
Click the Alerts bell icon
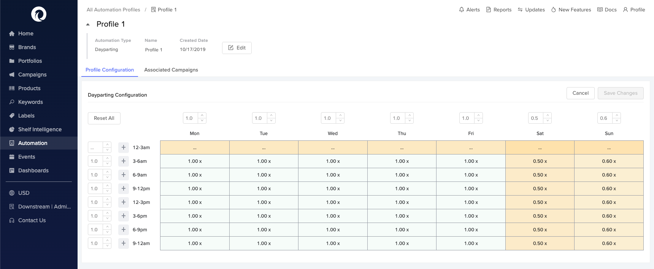(x=461, y=10)
